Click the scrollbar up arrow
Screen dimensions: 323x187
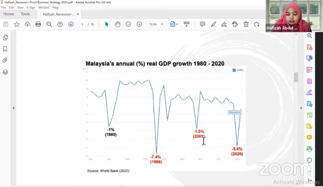point(296,34)
